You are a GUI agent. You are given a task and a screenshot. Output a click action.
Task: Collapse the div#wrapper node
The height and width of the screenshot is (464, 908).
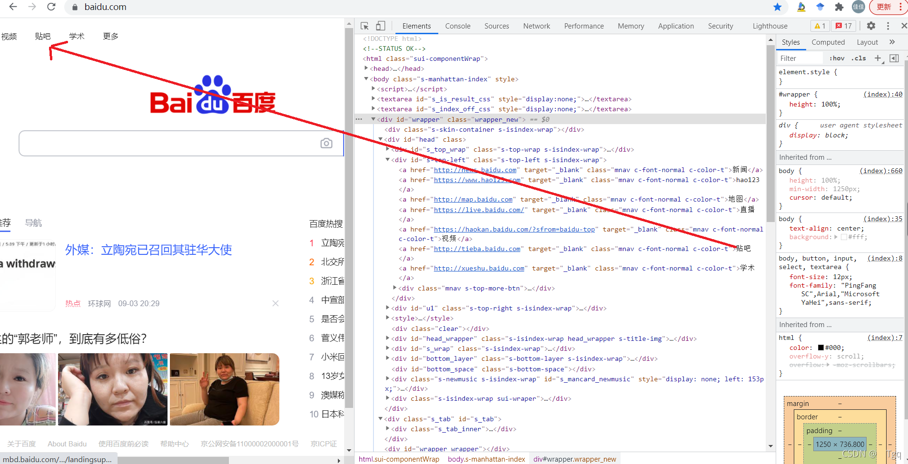373,119
